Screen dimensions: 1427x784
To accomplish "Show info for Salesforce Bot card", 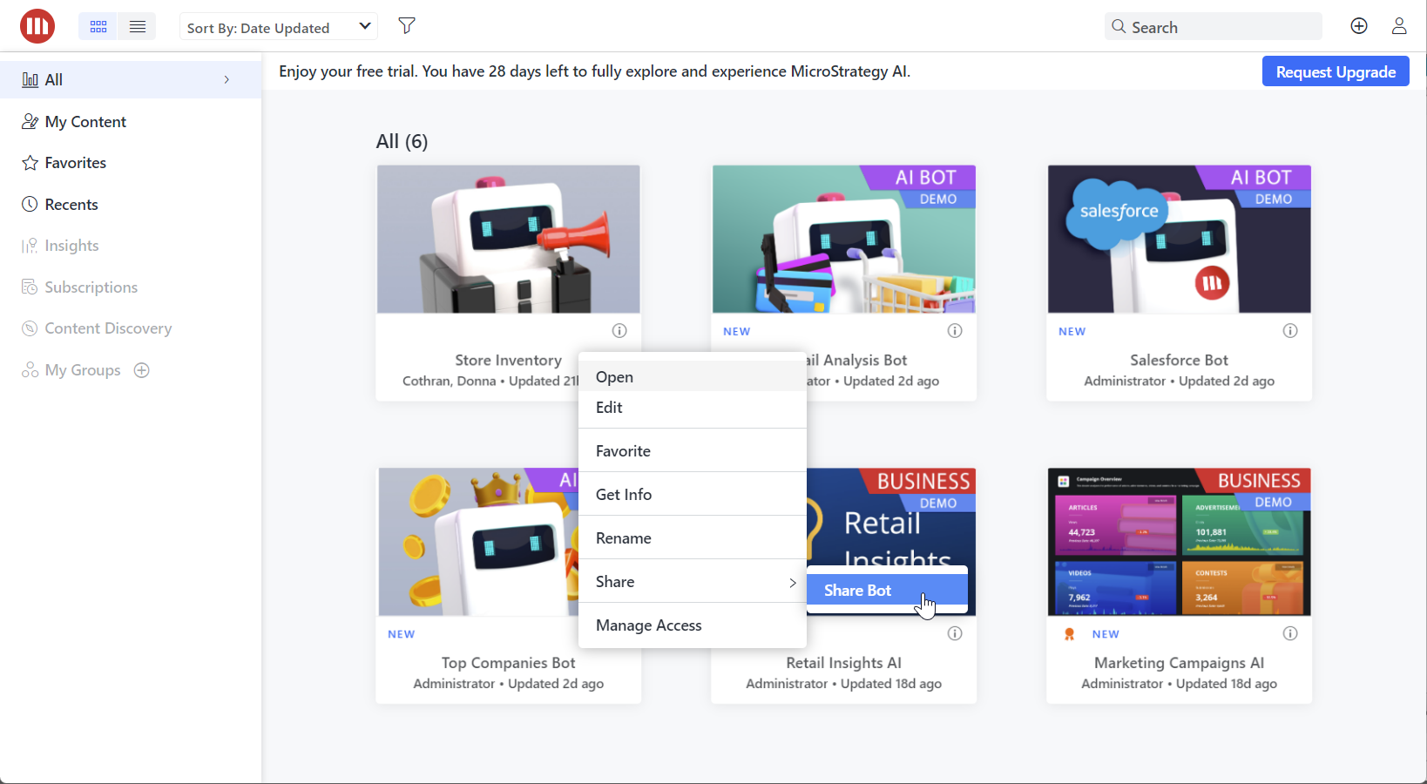I will coord(1290,330).
